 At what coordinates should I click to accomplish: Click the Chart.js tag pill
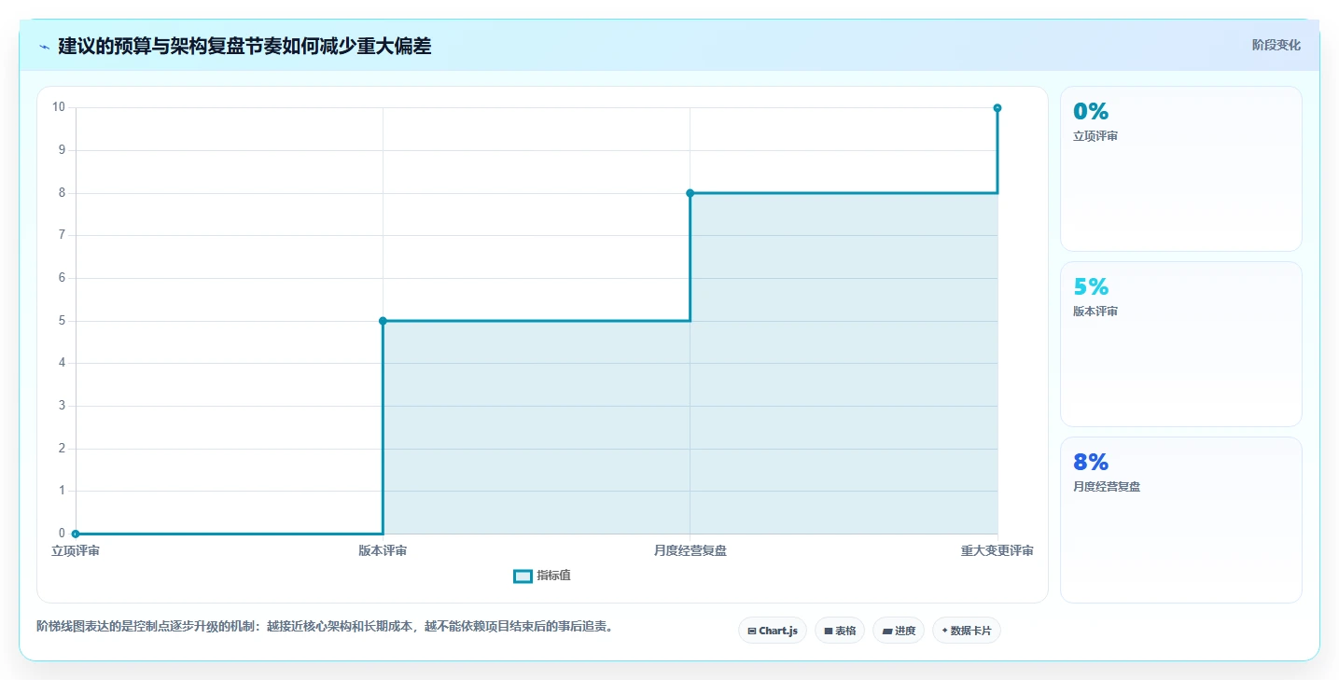click(x=773, y=631)
